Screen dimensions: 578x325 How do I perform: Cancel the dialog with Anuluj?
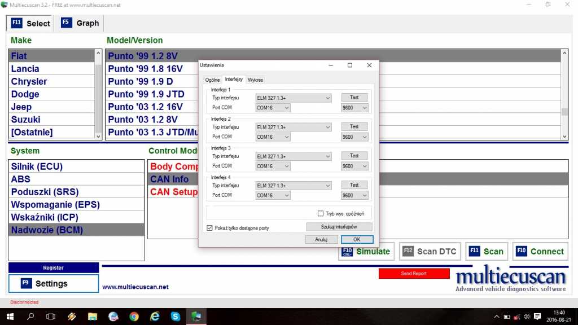point(321,240)
